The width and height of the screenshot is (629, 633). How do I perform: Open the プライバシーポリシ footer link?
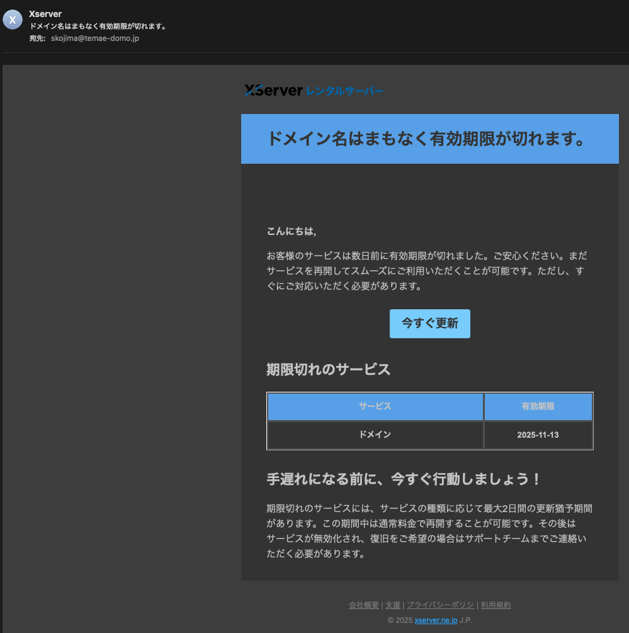tap(441, 605)
